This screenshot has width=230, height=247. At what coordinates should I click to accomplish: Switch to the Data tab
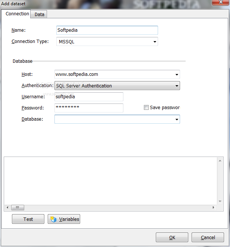(x=39, y=14)
